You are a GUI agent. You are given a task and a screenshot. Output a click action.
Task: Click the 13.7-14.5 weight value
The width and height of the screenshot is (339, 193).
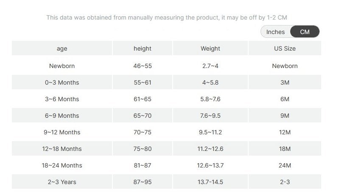point(210,182)
